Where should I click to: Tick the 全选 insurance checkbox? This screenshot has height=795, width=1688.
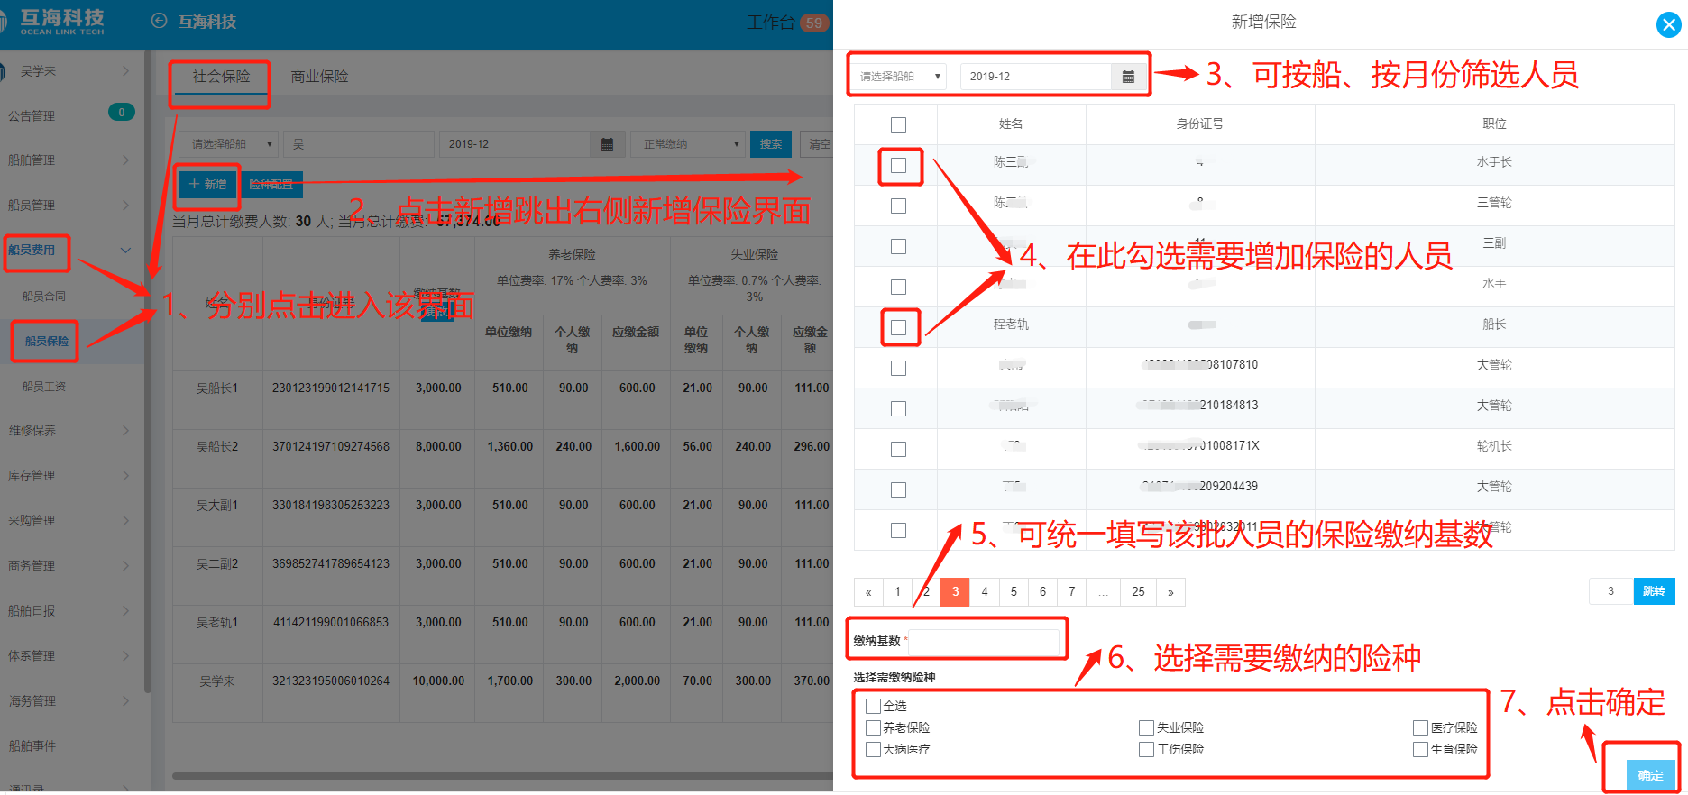873,706
